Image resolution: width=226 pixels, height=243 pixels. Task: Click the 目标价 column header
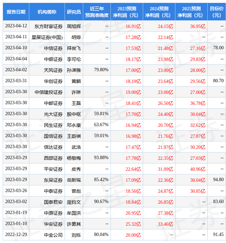[217, 12]
